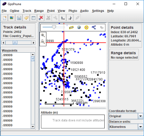Toggle connect track points icon
Viewport: 144px width, 136px height.
94,27
